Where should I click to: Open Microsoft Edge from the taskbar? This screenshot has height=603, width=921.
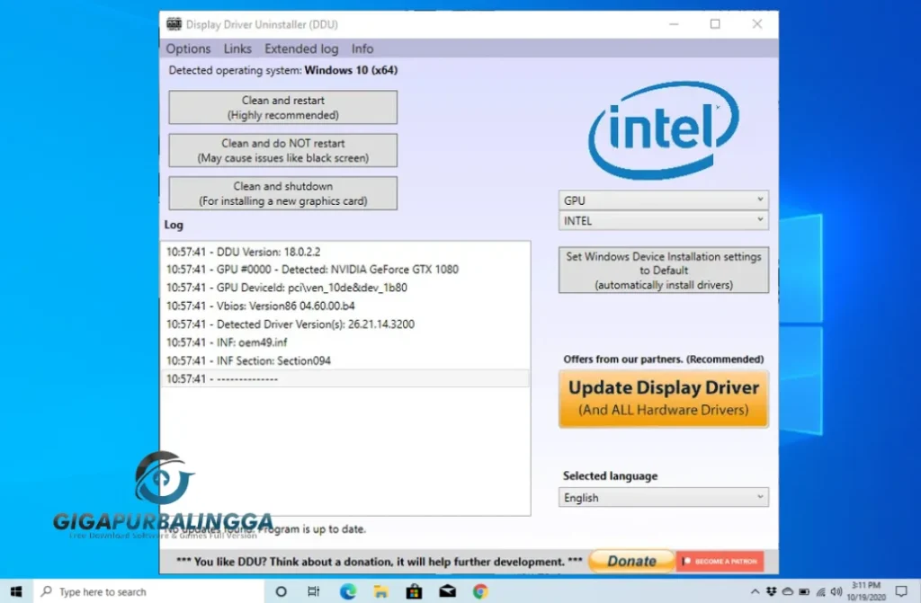[x=347, y=591]
